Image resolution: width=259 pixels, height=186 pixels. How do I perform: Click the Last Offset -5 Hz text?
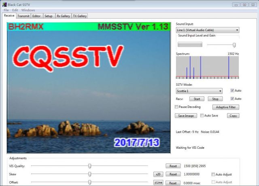[x=187, y=132]
